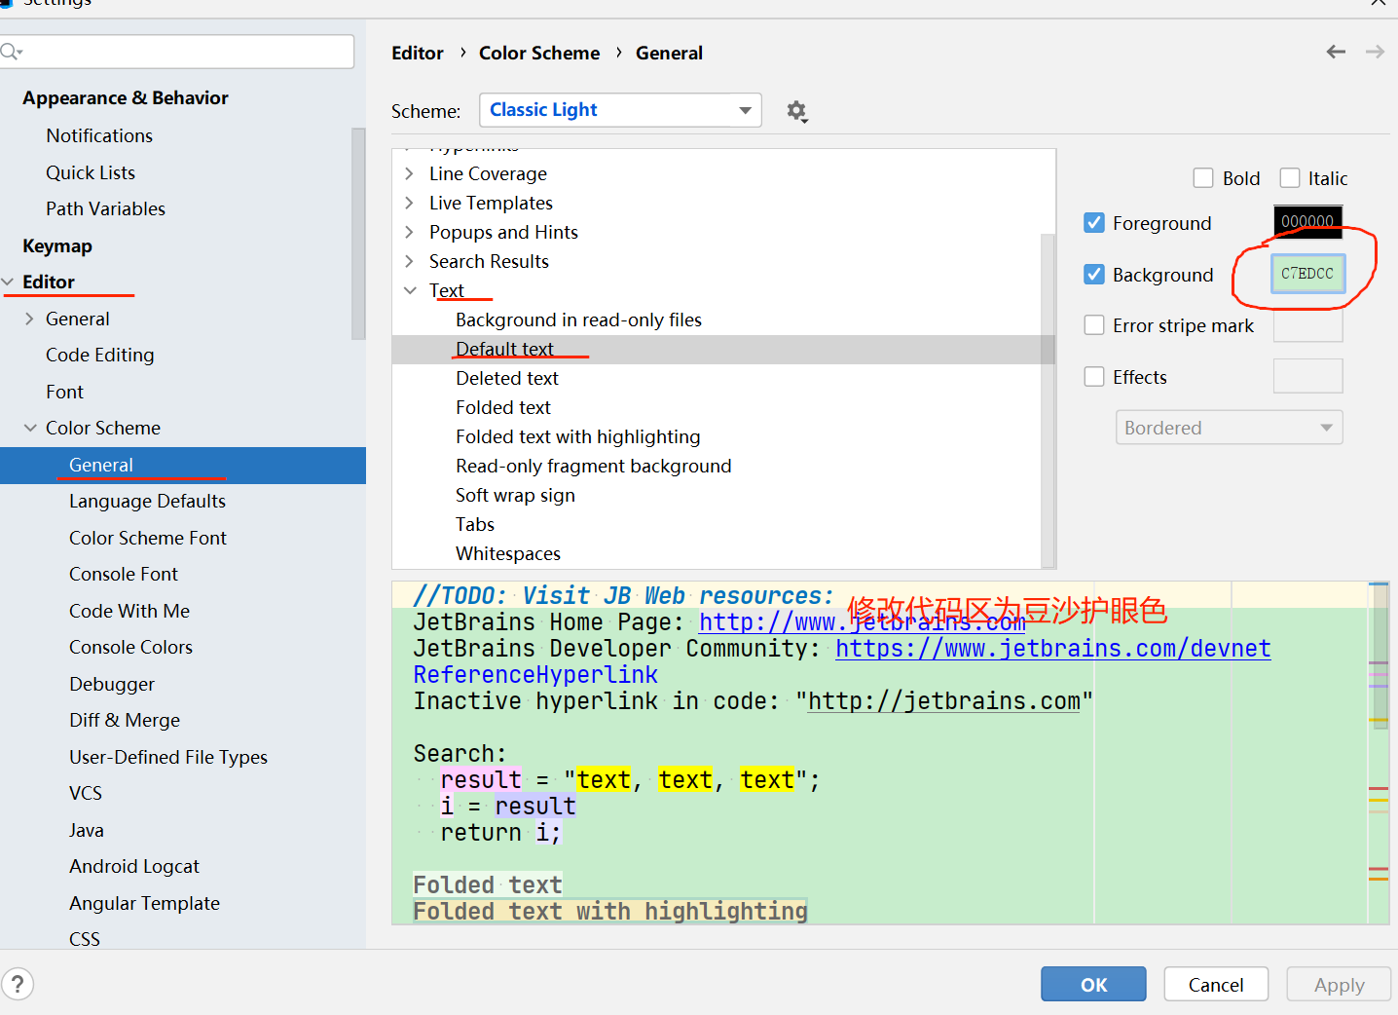Navigate back with the left arrow icon
The width and height of the screenshot is (1398, 1015).
(x=1336, y=52)
